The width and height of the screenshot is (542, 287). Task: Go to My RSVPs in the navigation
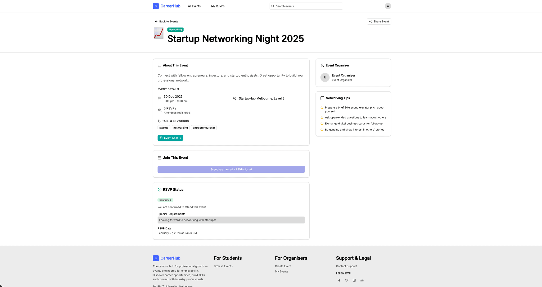(218, 6)
